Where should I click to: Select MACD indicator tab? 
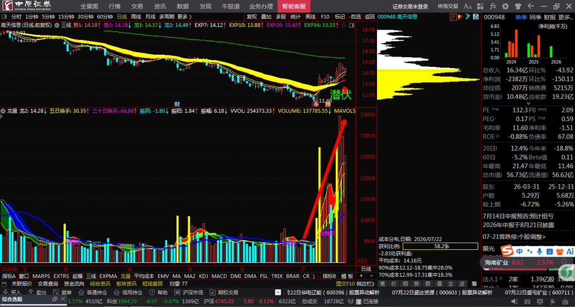coord(220,276)
